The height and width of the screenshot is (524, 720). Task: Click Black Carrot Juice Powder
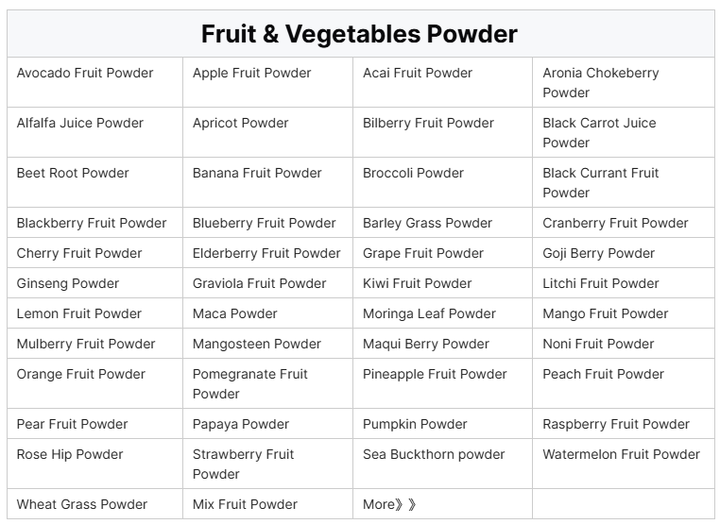[599, 132]
